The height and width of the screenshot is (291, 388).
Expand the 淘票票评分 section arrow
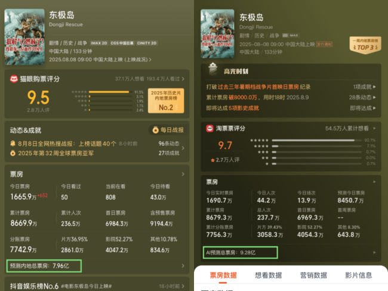[374, 128]
